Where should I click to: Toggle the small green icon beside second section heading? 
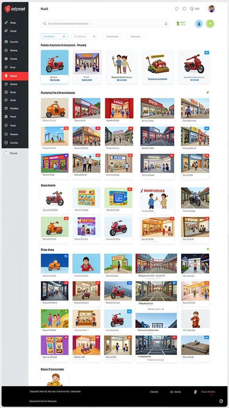(208, 92)
